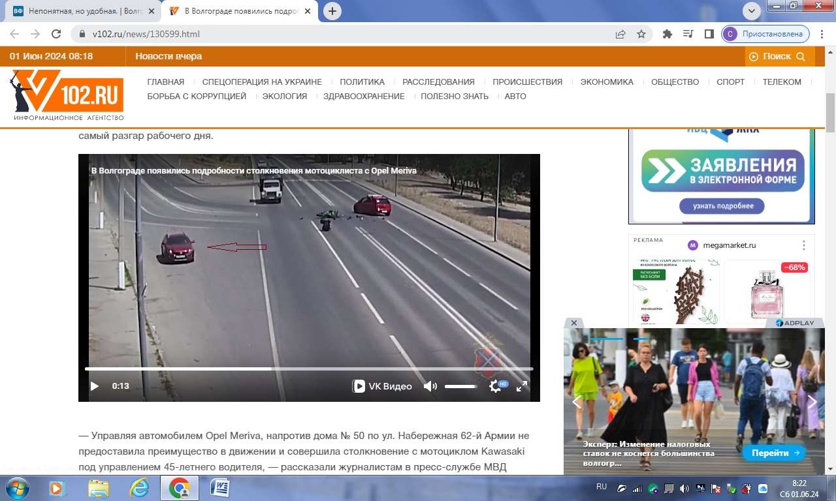Close the floating ad video panel

[x=573, y=323]
